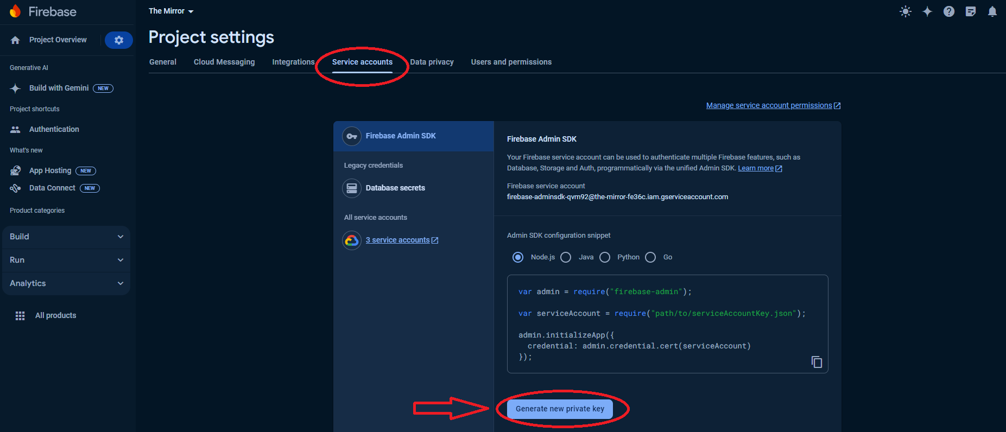
Task: Switch to the Cloud Messaging tab
Action: click(x=224, y=62)
